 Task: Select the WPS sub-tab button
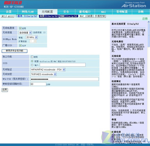pyautogui.click(x=4, y=16)
